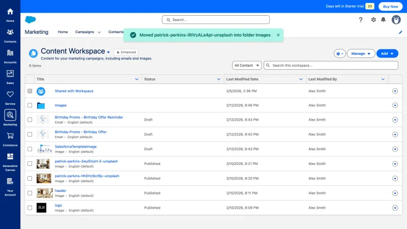The image size is (407, 229).
Task: Click the Shared with Workspace people icon
Action: [41, 91]
